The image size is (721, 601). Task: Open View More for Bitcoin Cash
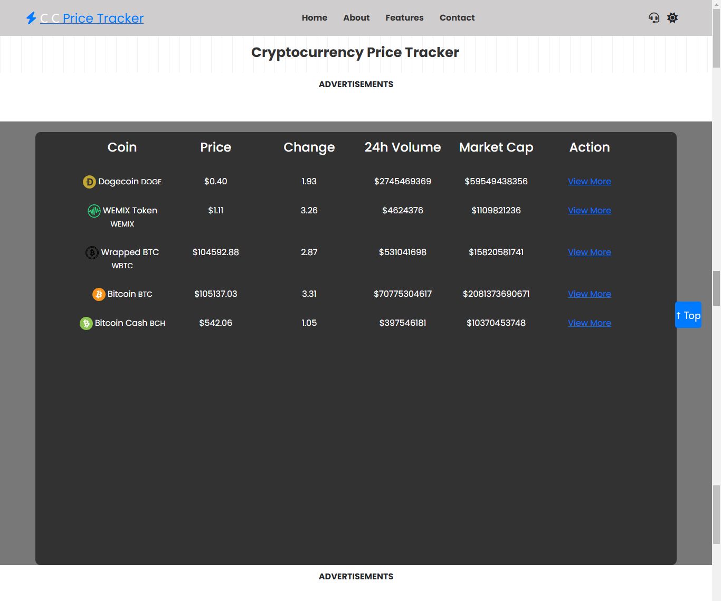(x=590, y=323)
